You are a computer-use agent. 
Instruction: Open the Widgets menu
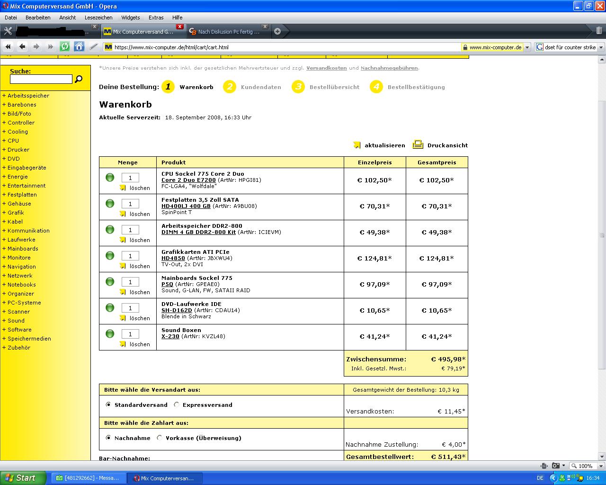coord(131,18)
